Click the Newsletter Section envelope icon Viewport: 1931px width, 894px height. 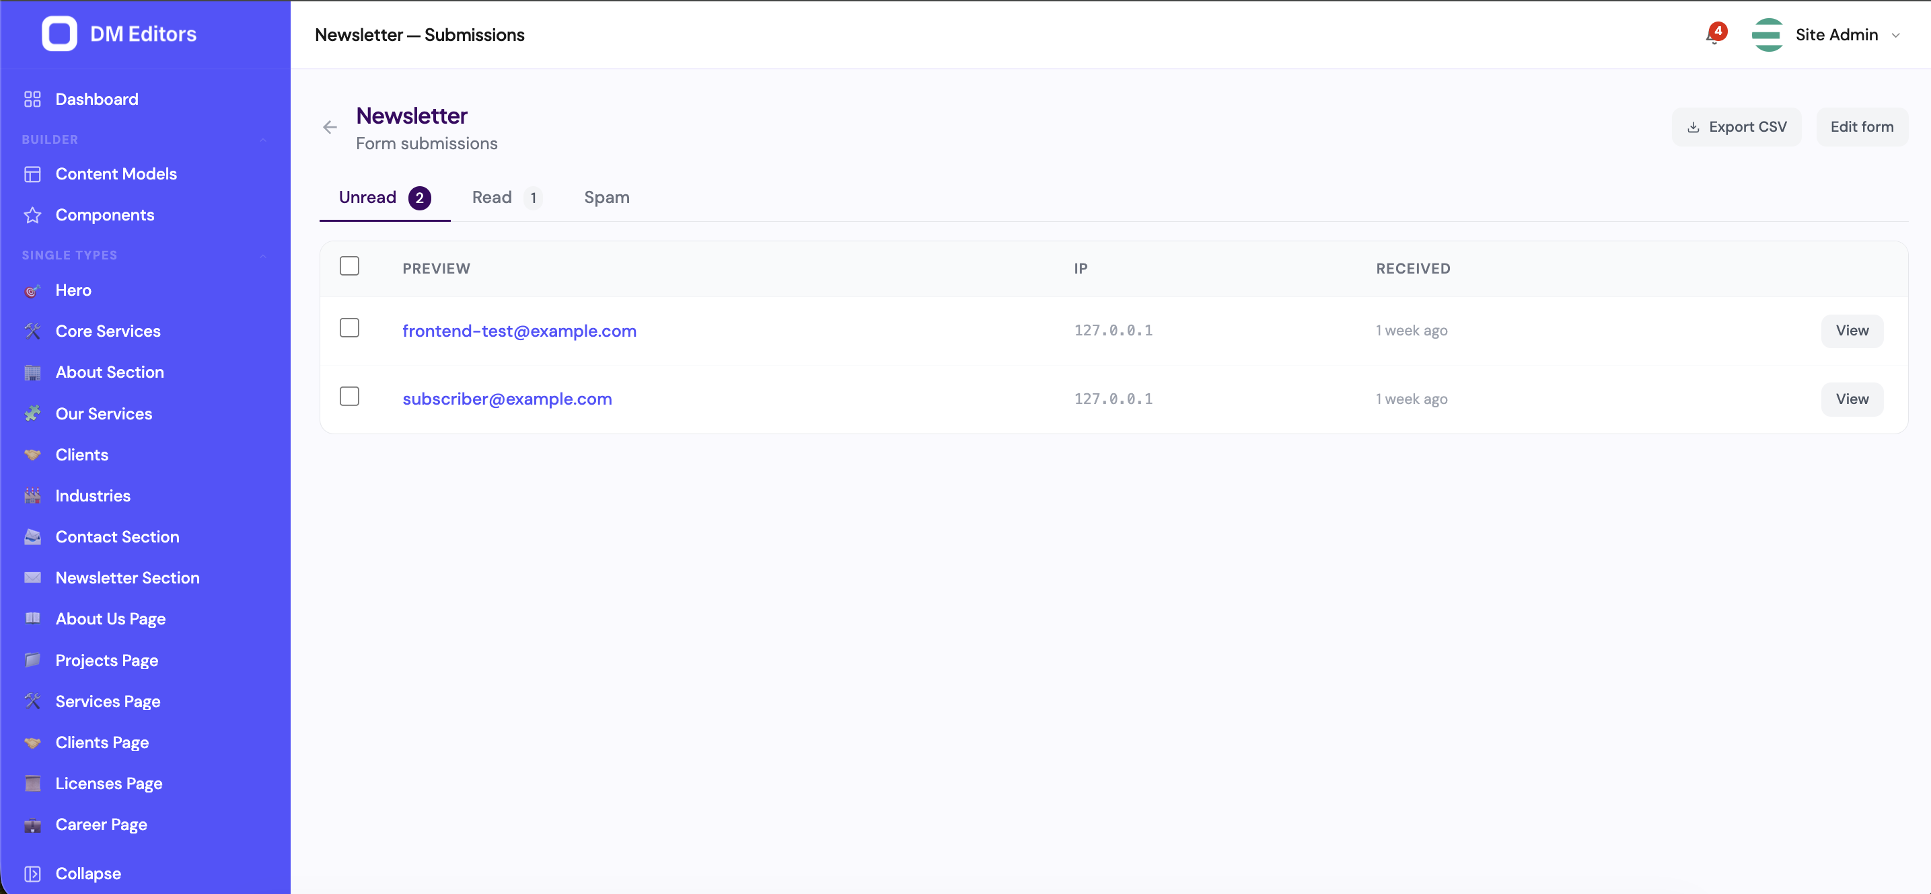[x=32, y=577]
